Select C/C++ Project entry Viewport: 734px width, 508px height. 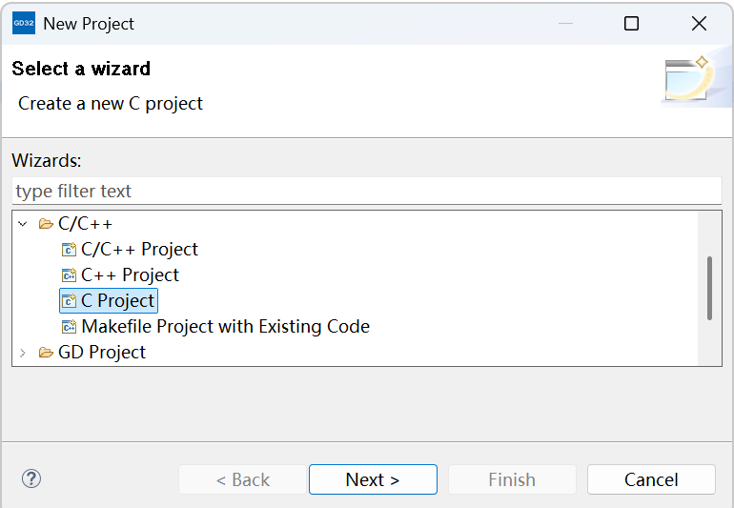pos(139,250)
